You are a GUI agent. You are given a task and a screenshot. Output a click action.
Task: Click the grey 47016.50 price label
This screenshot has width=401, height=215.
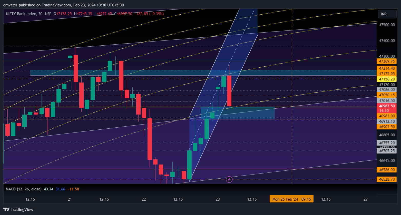(387, 101)
